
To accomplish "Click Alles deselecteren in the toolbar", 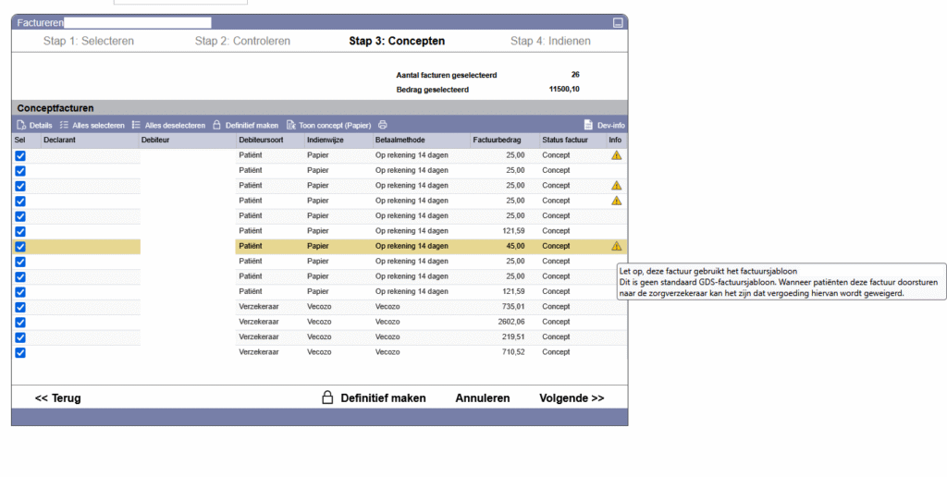I will click(167, 125).
